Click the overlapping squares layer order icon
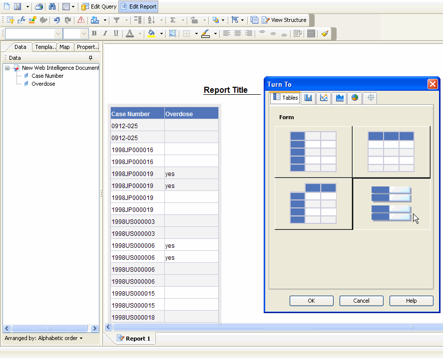This screenshot has height=358, width=443. [216, 20]
